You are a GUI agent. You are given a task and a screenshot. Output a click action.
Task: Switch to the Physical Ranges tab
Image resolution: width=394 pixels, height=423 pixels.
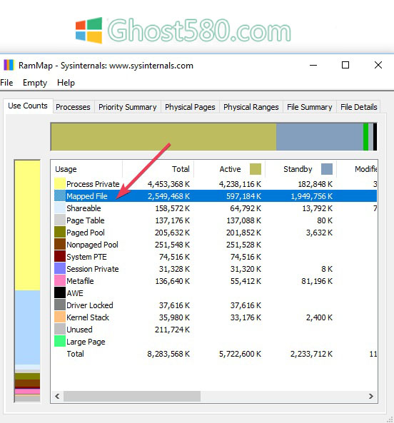(251, 107)
